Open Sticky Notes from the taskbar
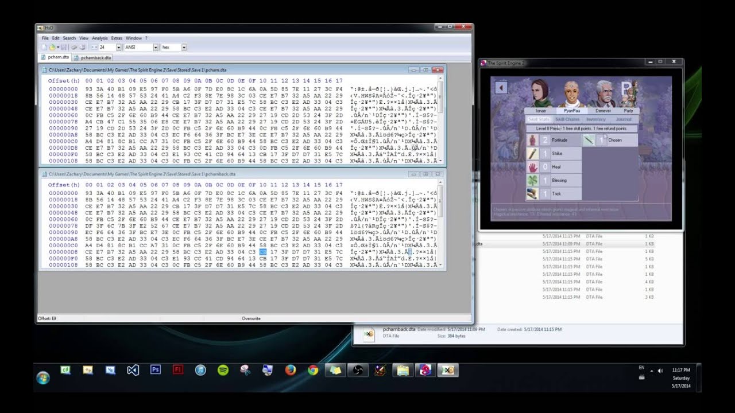Screen dimensions: 735x413 pos(335,370)
